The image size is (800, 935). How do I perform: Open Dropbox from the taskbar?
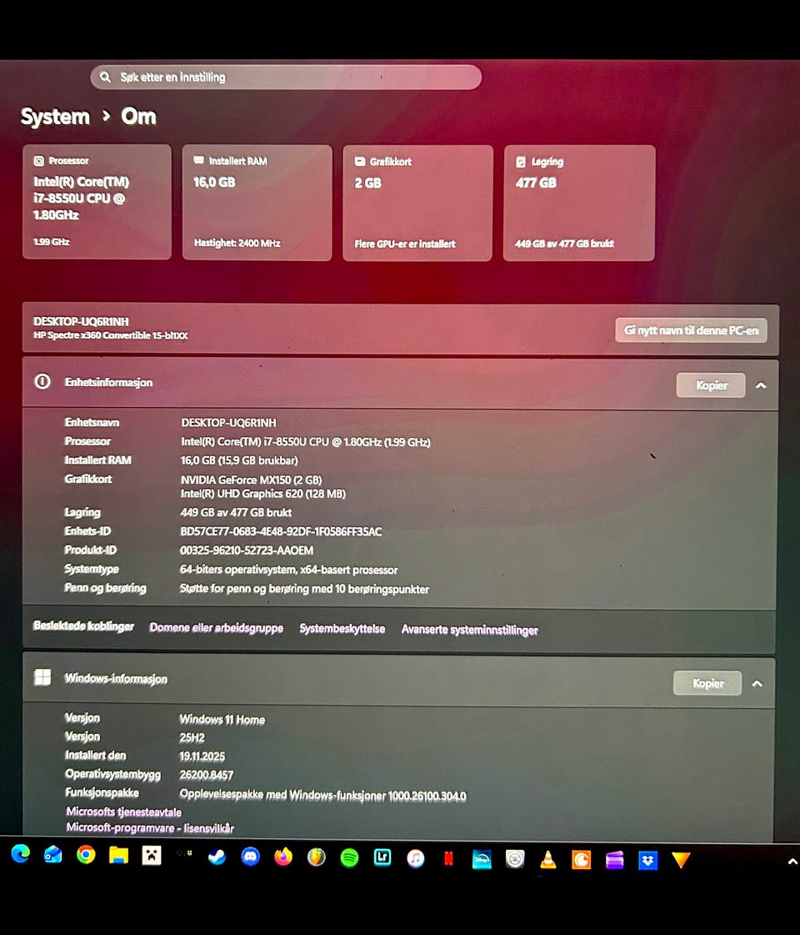coord(647,861)
